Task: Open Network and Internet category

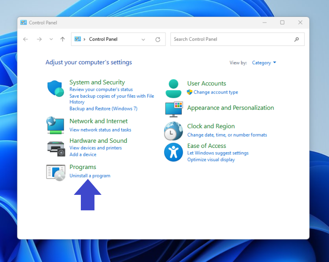Action: [99, 121]
